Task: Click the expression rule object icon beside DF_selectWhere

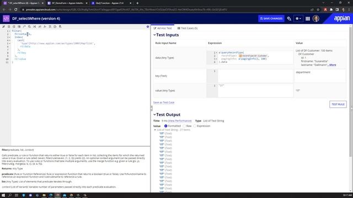Action: point(6,18)
